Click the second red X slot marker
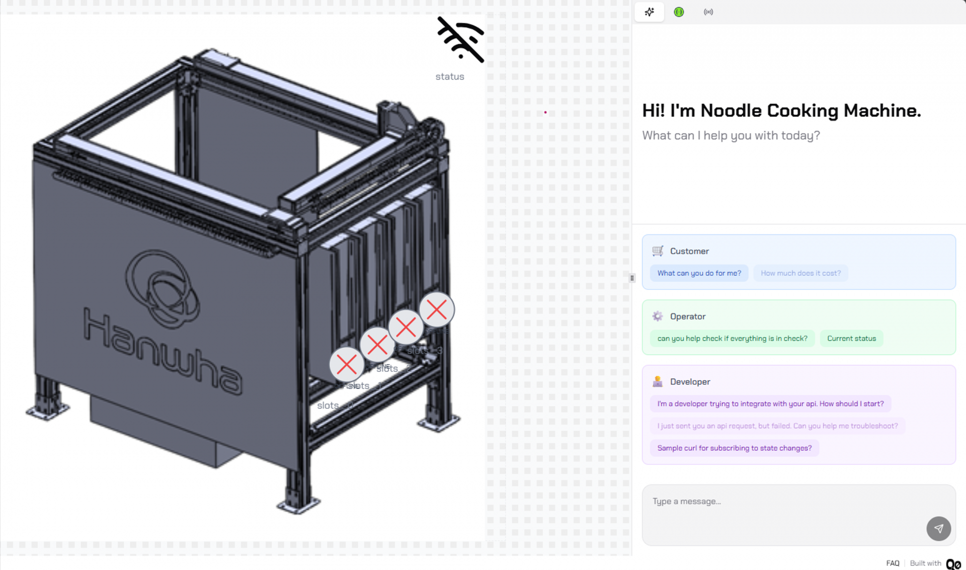The height and width of the screenshot is (570, 966). pos(377,345)
